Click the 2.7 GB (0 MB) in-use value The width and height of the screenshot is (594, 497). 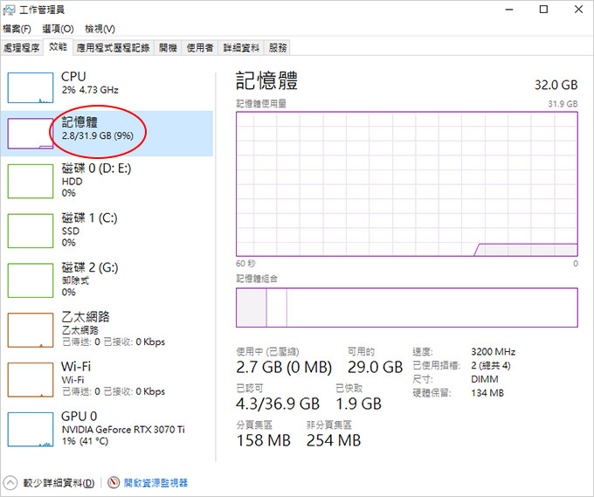click(x=284, y=367)
